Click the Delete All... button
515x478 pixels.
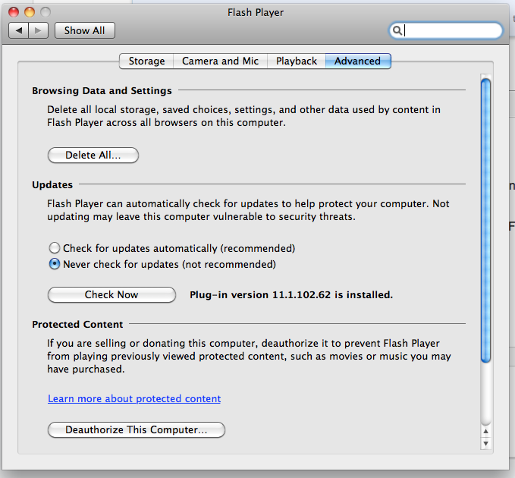pos(93,155)
